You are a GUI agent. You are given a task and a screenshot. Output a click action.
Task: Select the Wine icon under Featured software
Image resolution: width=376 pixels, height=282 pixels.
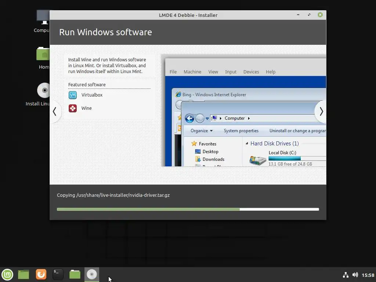[x=73, y=108]
